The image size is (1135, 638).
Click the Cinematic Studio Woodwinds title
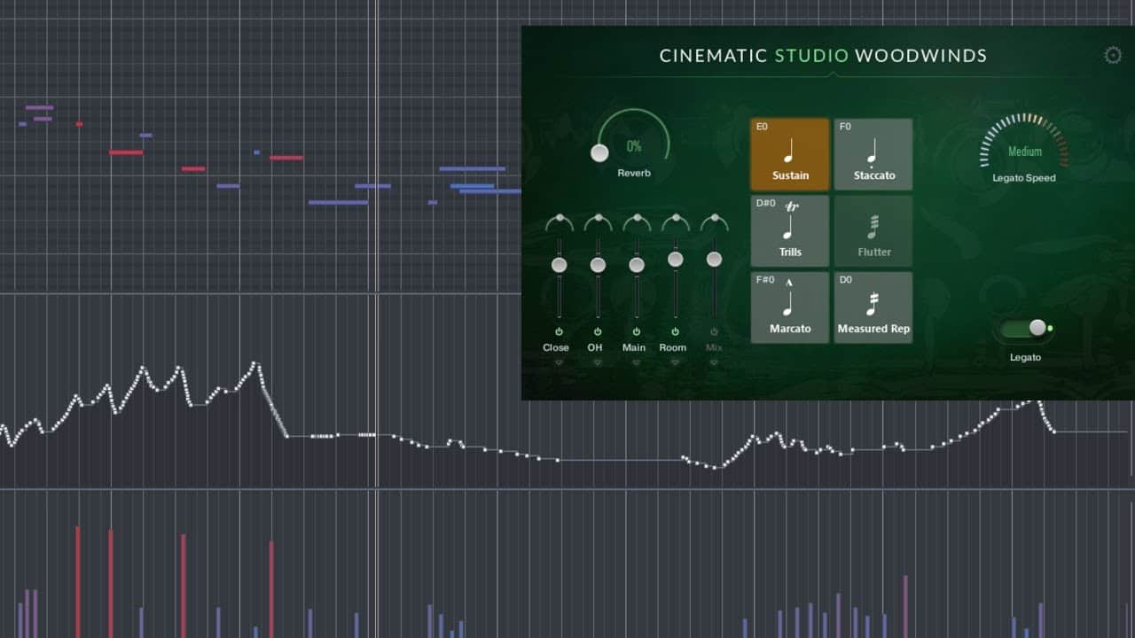click(x=823, y=56)
